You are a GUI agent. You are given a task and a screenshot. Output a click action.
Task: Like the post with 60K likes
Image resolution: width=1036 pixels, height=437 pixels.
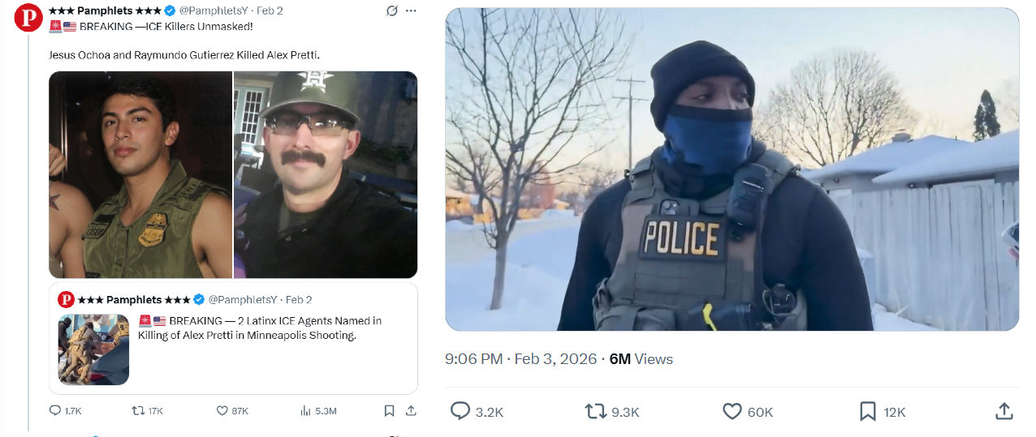click(732, 411)
